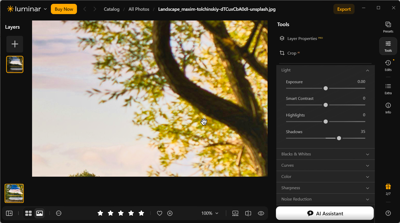The height and width of the screenshot is (223, 400).
Task: Expand the Noise Reduction section
Action: 325,199
